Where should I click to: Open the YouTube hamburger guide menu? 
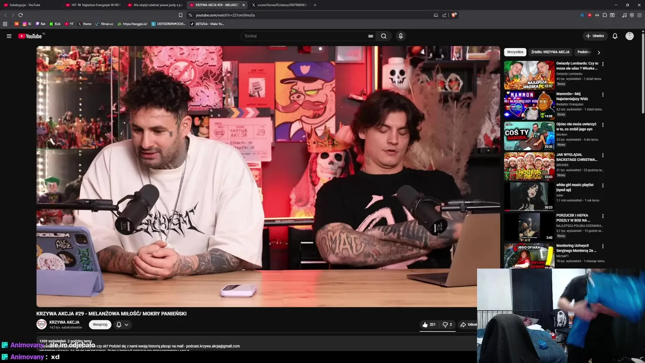click(x=9, y=36)
